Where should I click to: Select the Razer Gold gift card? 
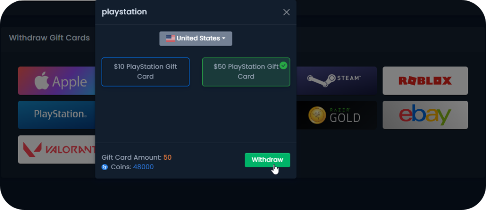(336, 115)
